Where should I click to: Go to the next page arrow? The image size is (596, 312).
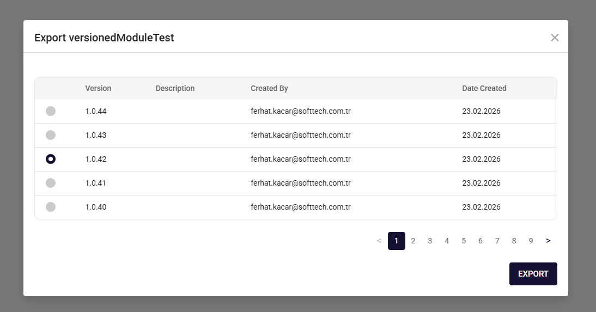click(548, 241)
